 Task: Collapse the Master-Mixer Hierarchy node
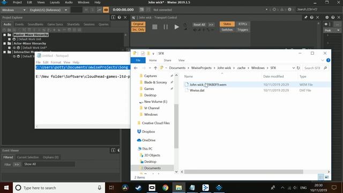4,35
